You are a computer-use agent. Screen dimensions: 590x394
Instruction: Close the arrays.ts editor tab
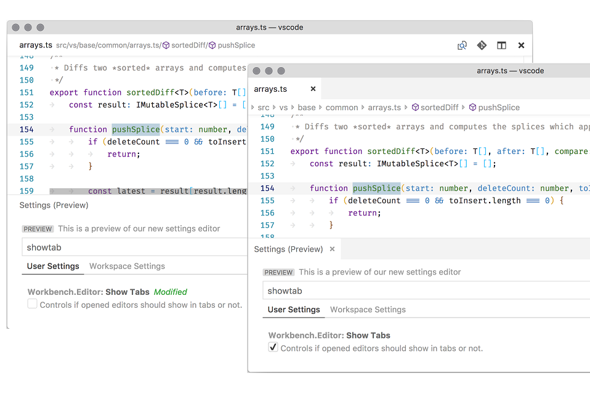pyautogui.click(x=313, y=89)
